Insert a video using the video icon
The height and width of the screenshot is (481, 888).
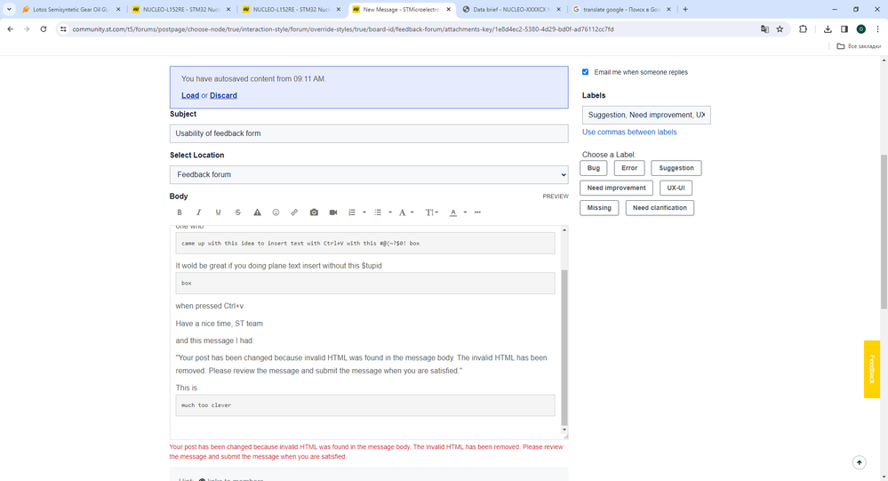(x=333, y=212)
